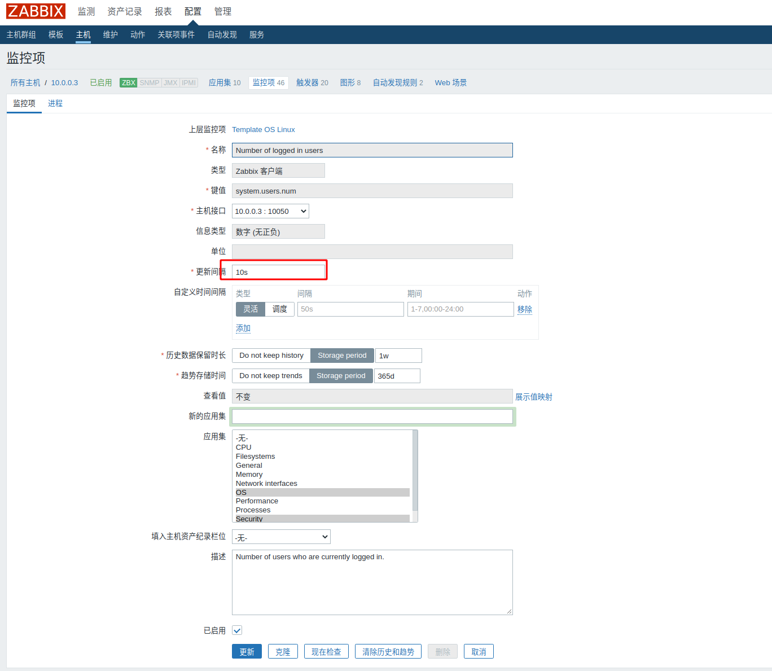
Task: Open the 报表 top menu
Action: (x=163, y=12)
